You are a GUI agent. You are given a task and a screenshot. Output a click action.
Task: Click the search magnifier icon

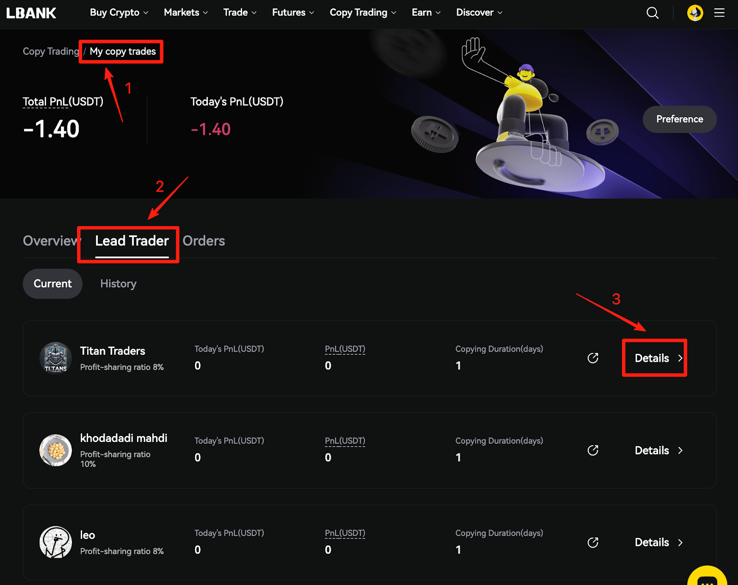click(652, 13)
